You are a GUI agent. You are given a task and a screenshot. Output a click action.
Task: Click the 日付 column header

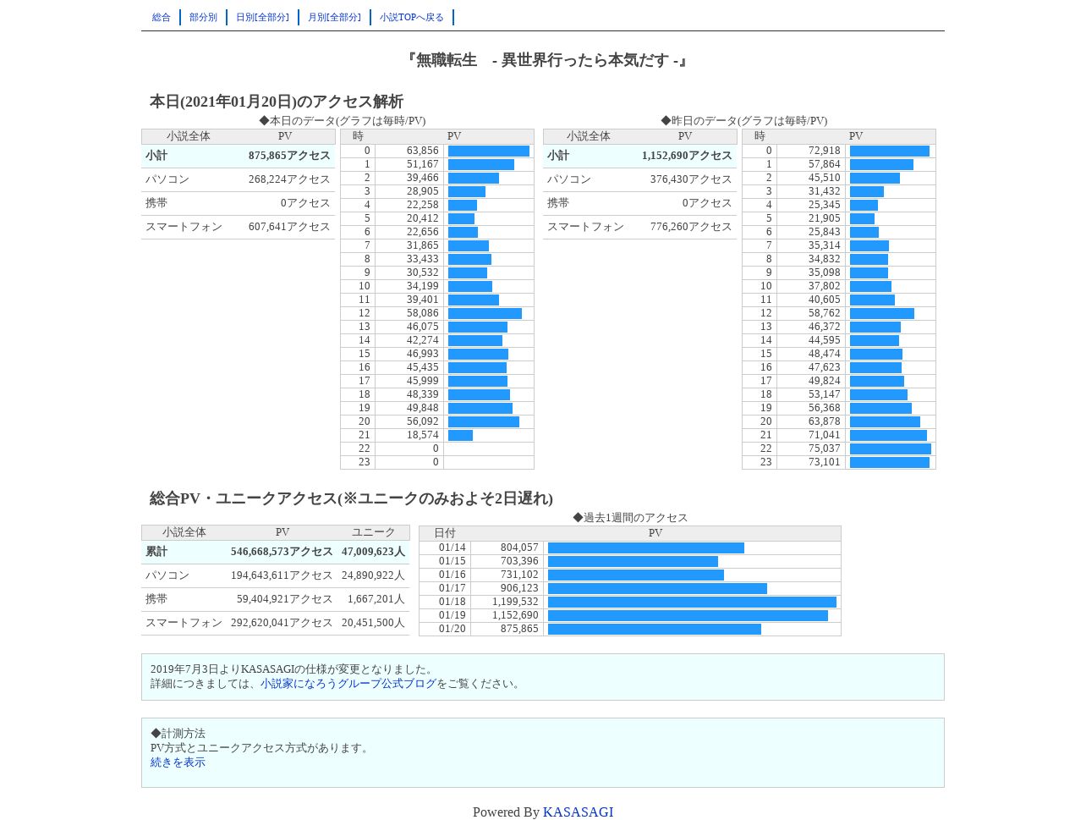(x=445, y=533)
